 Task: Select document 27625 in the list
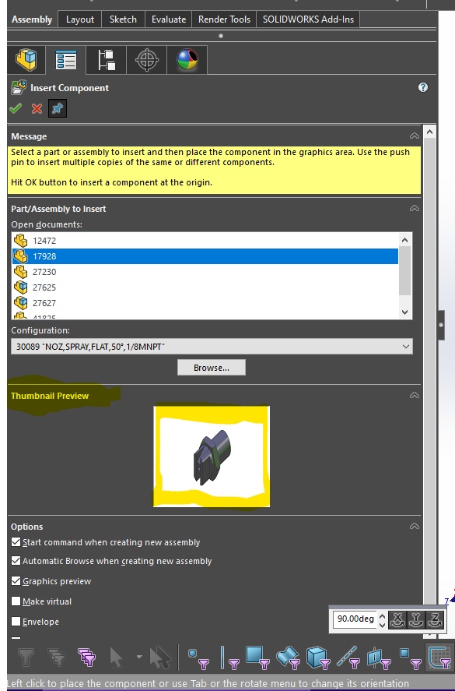click(x=205, y=287)
